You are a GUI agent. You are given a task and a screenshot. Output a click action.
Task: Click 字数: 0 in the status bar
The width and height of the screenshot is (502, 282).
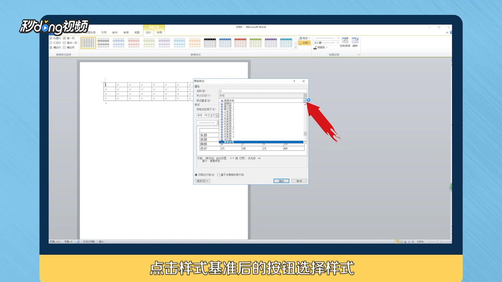(x=68, y=242)
